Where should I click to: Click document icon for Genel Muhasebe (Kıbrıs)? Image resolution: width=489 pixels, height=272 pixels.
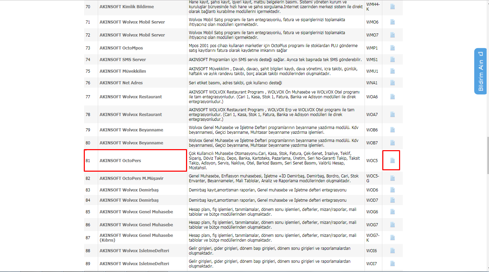pos(392,238)
